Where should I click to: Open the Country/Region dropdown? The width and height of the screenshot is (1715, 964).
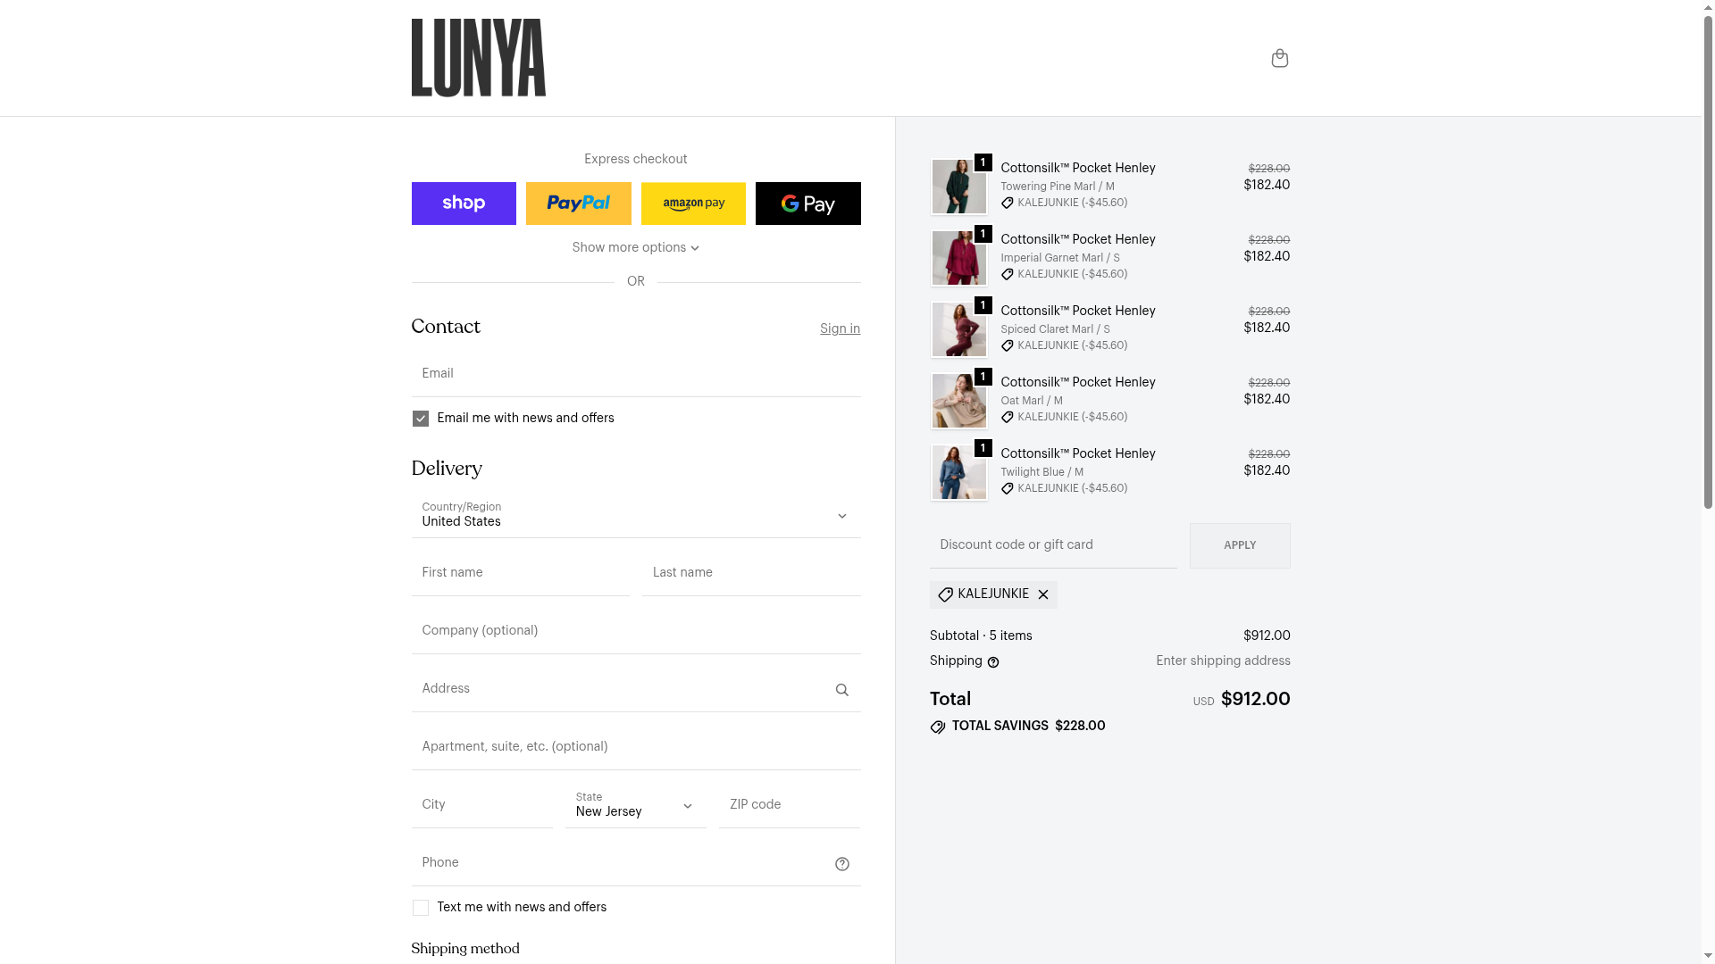point(636,515)
